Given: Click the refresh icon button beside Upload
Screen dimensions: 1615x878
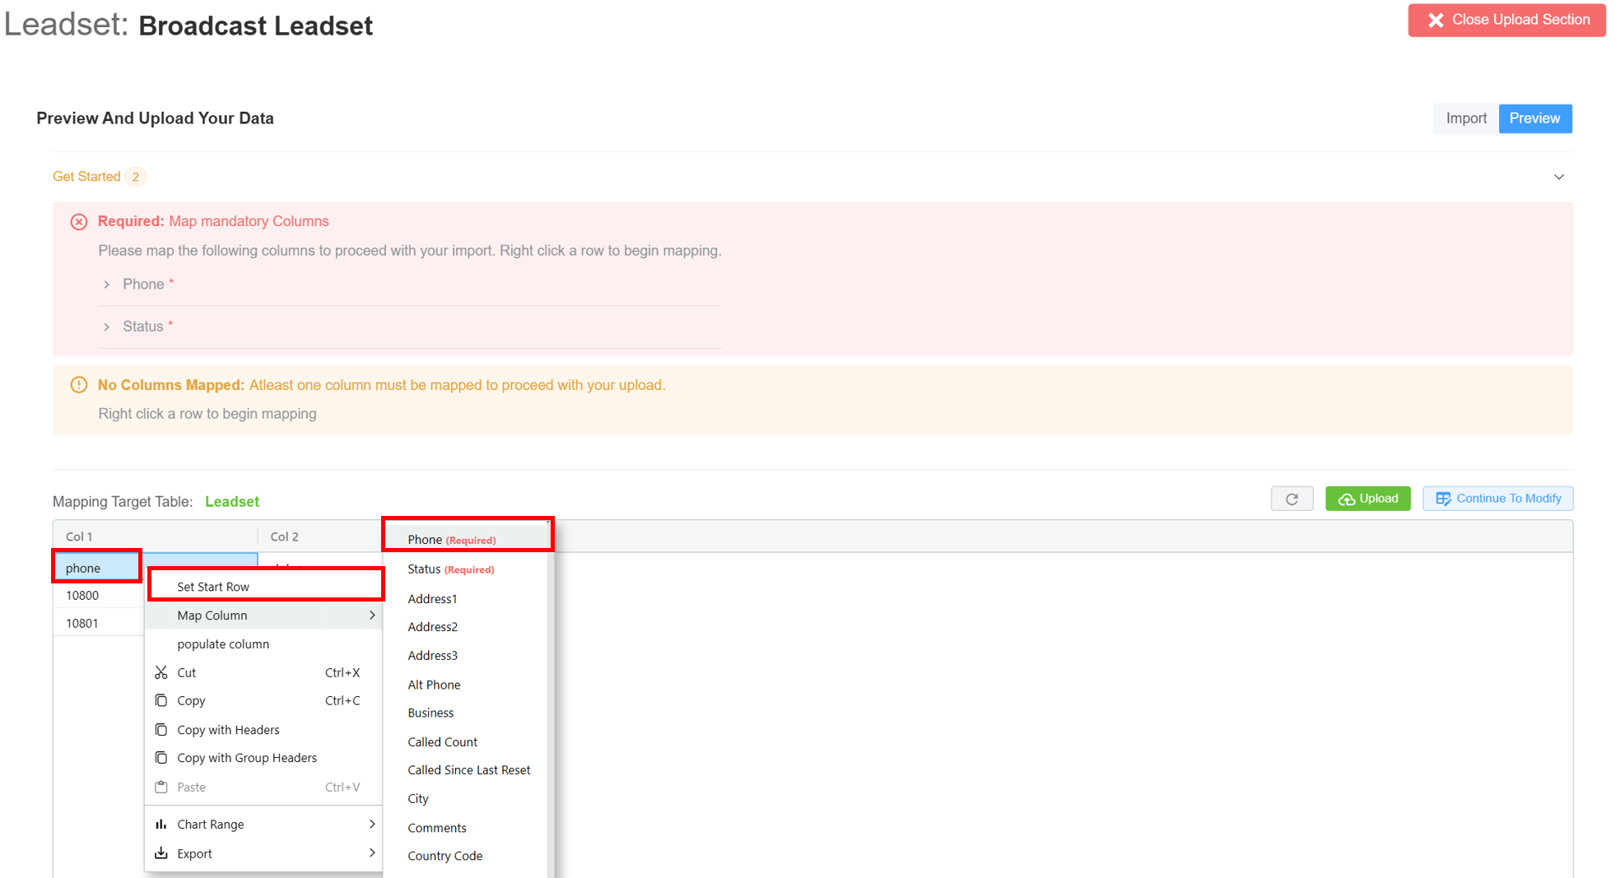Looking at the screenshot, I should coord(1291,499).
